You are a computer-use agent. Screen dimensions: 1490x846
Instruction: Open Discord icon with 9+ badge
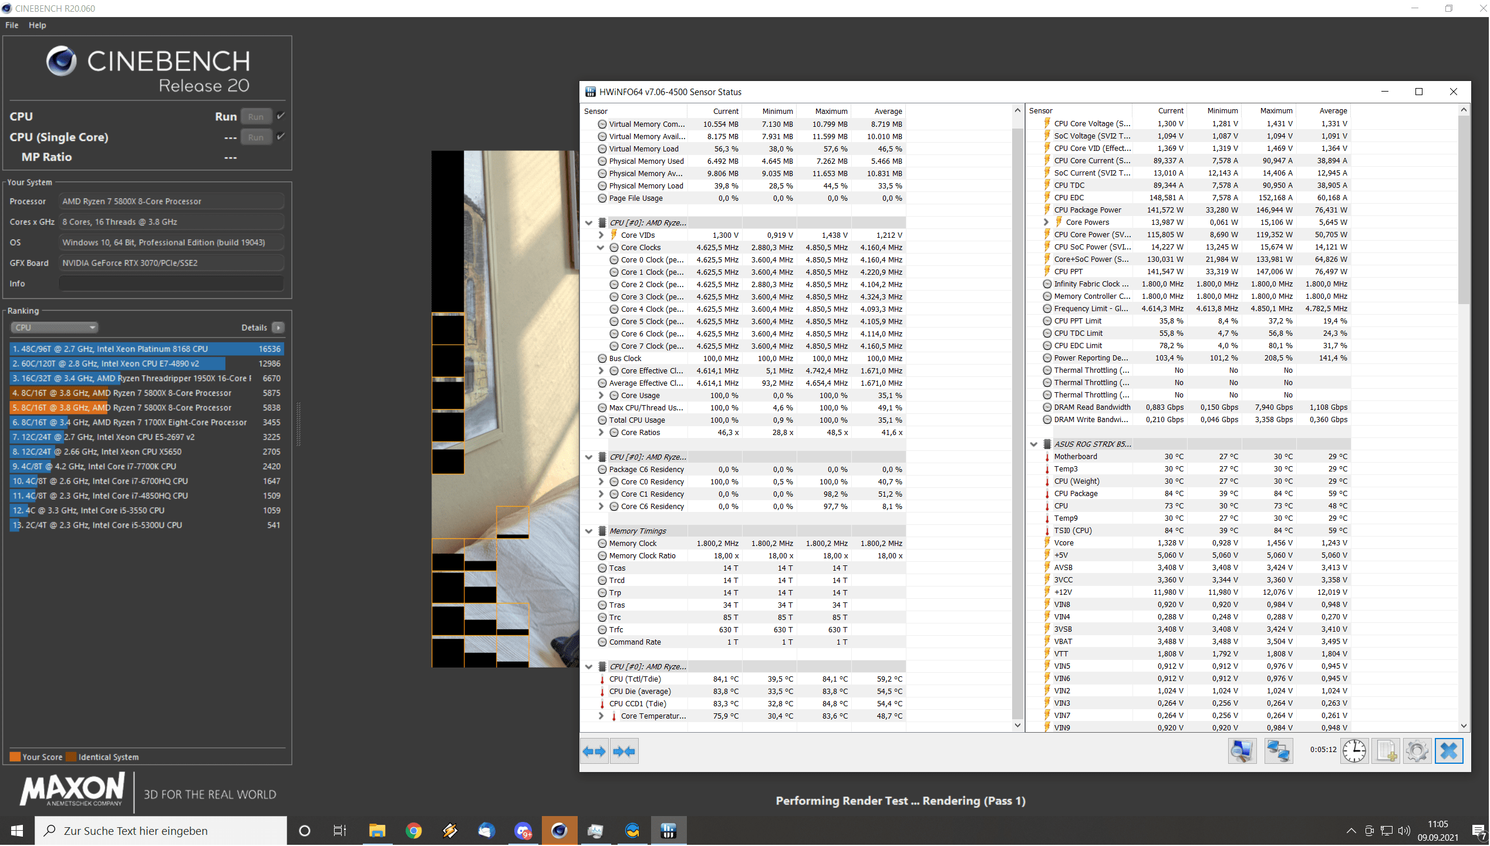point(522,831)
